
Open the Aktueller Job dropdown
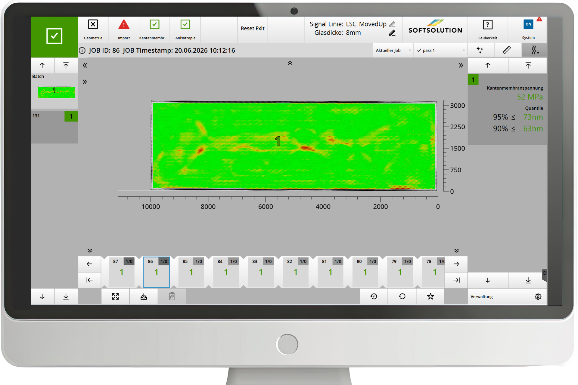pos(393,50)
